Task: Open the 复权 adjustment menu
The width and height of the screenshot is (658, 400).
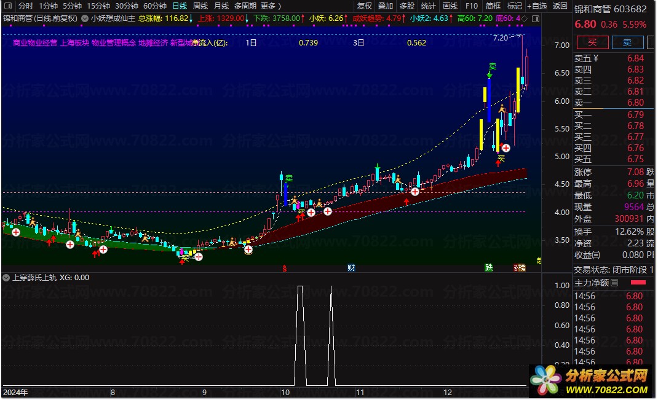Action: (x=364, y=6)
